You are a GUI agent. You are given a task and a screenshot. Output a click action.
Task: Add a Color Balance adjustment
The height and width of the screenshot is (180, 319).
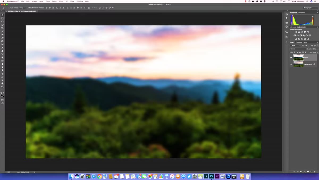coord(298,35)
